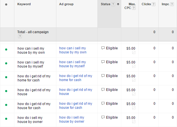Select keyword 'how can i sell my house by my own'
Viewport: 177px width, 127px height.
click(x=31, y=50)
